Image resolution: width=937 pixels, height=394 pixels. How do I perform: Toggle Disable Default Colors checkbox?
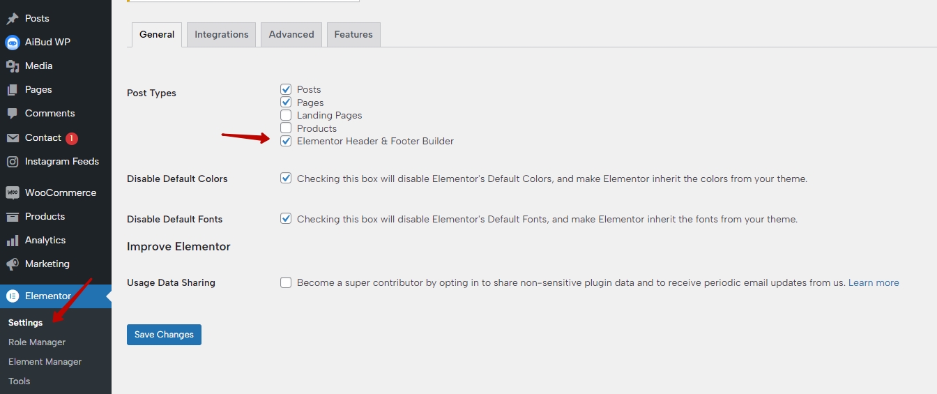coord(286,179)
